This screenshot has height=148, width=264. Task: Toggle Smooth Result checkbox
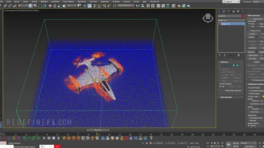249,88
